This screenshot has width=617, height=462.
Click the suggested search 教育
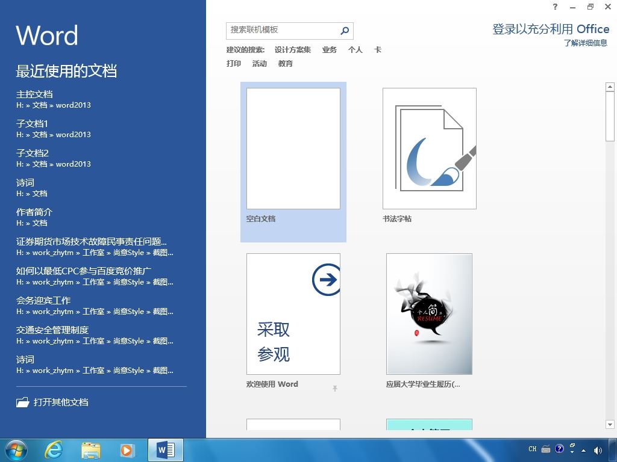pos(285,64)
